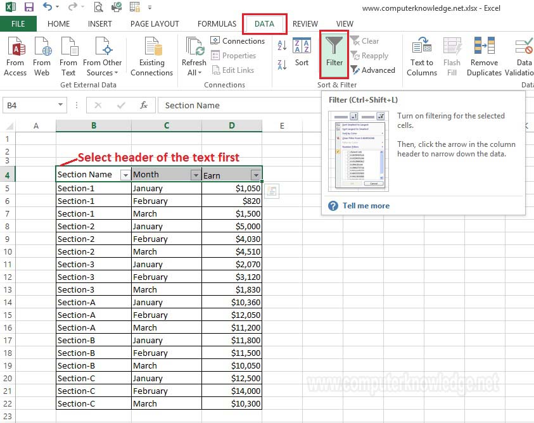The height and width of the screenshot is (423, 534).
Task: Switch to PAGE LAYOUT tab
Action: tap(155, 24)
